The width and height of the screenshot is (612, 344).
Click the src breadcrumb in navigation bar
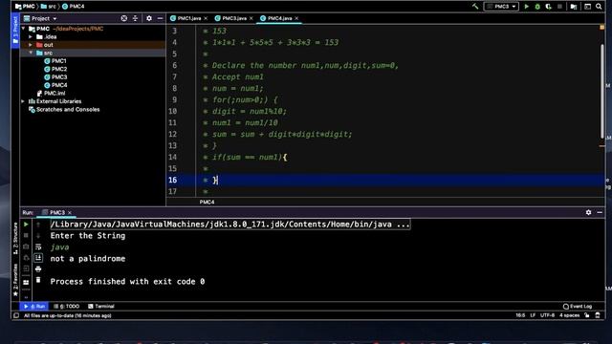pos(48,7)
